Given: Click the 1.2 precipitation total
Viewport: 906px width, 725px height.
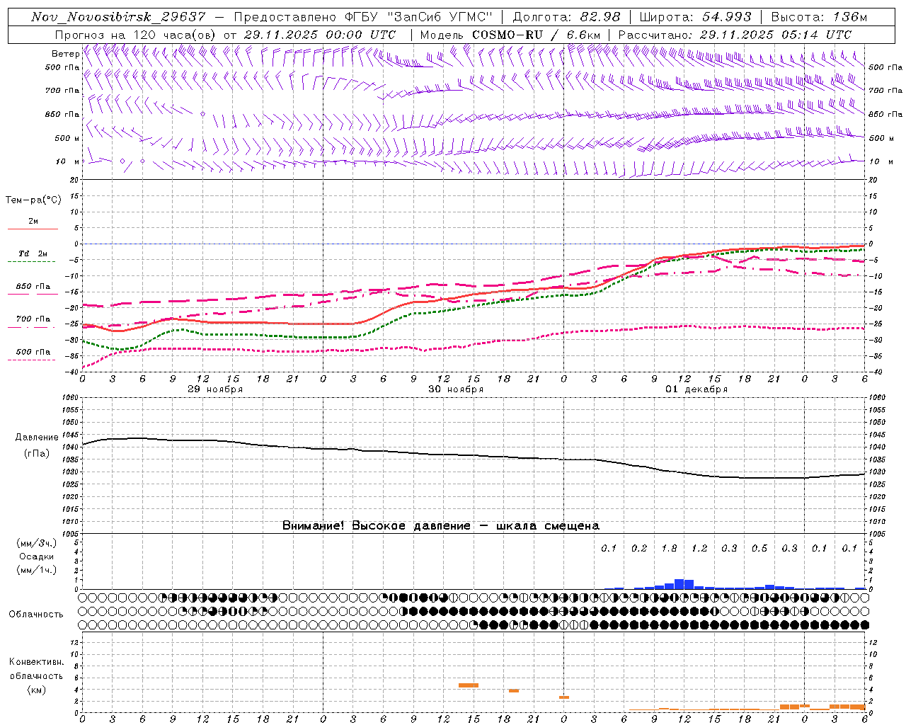Looking at the screenshot, I should pyautogui.click(x=699, y=549).
